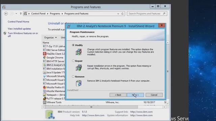
Task: Click the Back button in wizard
Action: point(118,95)
